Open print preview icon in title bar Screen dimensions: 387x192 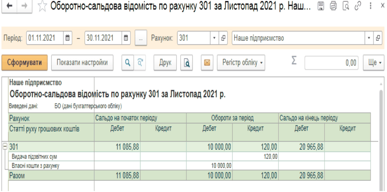tap(346, 6)
